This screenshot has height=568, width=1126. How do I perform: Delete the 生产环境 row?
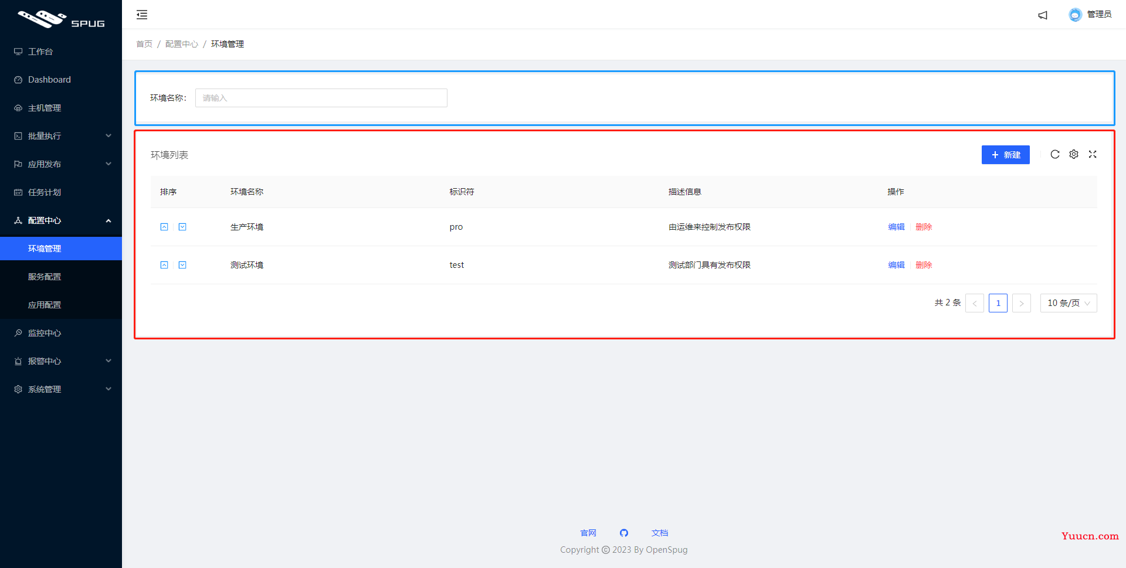tap(924, 227)
